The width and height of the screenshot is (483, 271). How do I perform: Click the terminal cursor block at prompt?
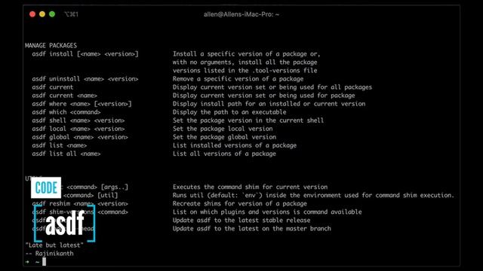(44, 261)
